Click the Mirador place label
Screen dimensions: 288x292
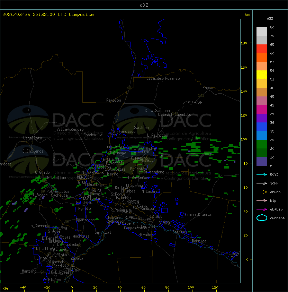pyautogui.click(x=146, y=235)
